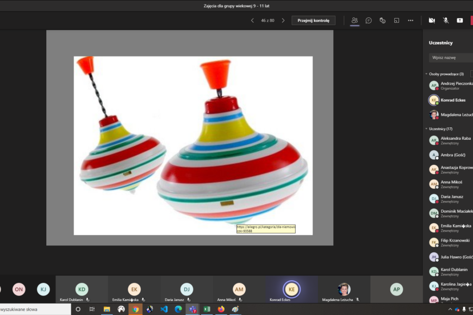This screenshot has height=315, width=473.
Task: Advance to the next slide
Action: 283,21
